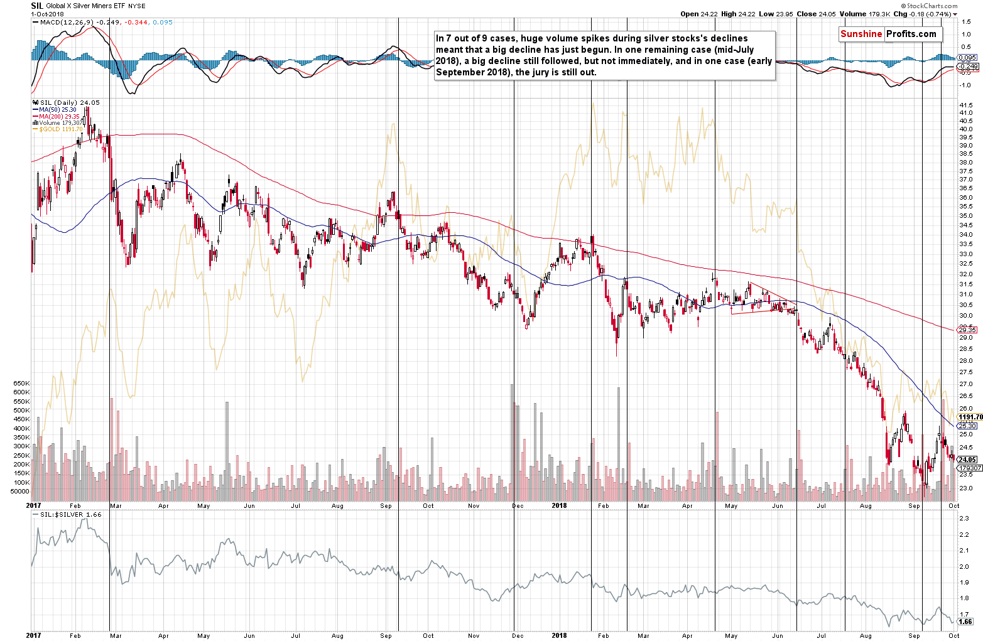Click the volume bars icon in legend
The height and width of the screenshot is (641, 983).
[35, 123]
